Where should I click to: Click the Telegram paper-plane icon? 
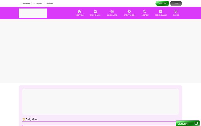point(34,4)
